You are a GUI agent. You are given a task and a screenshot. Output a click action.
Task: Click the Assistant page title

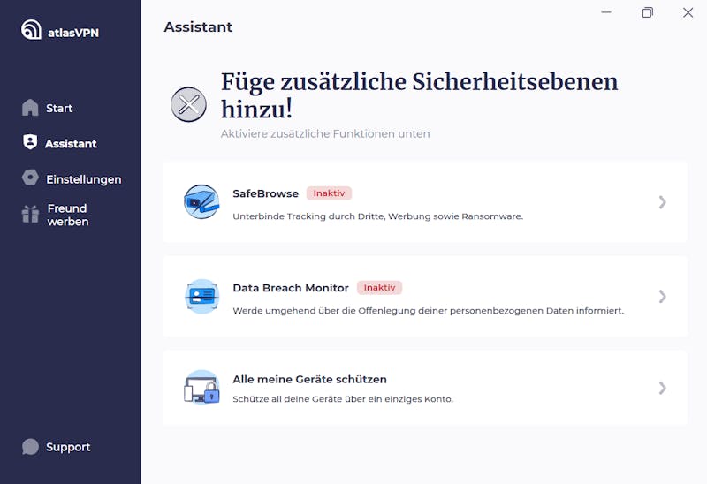tap(198, 27)
